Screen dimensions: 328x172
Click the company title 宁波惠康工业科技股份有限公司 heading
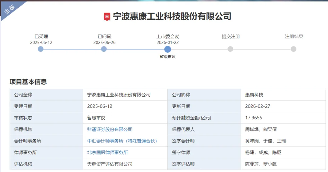pos(172,16)
